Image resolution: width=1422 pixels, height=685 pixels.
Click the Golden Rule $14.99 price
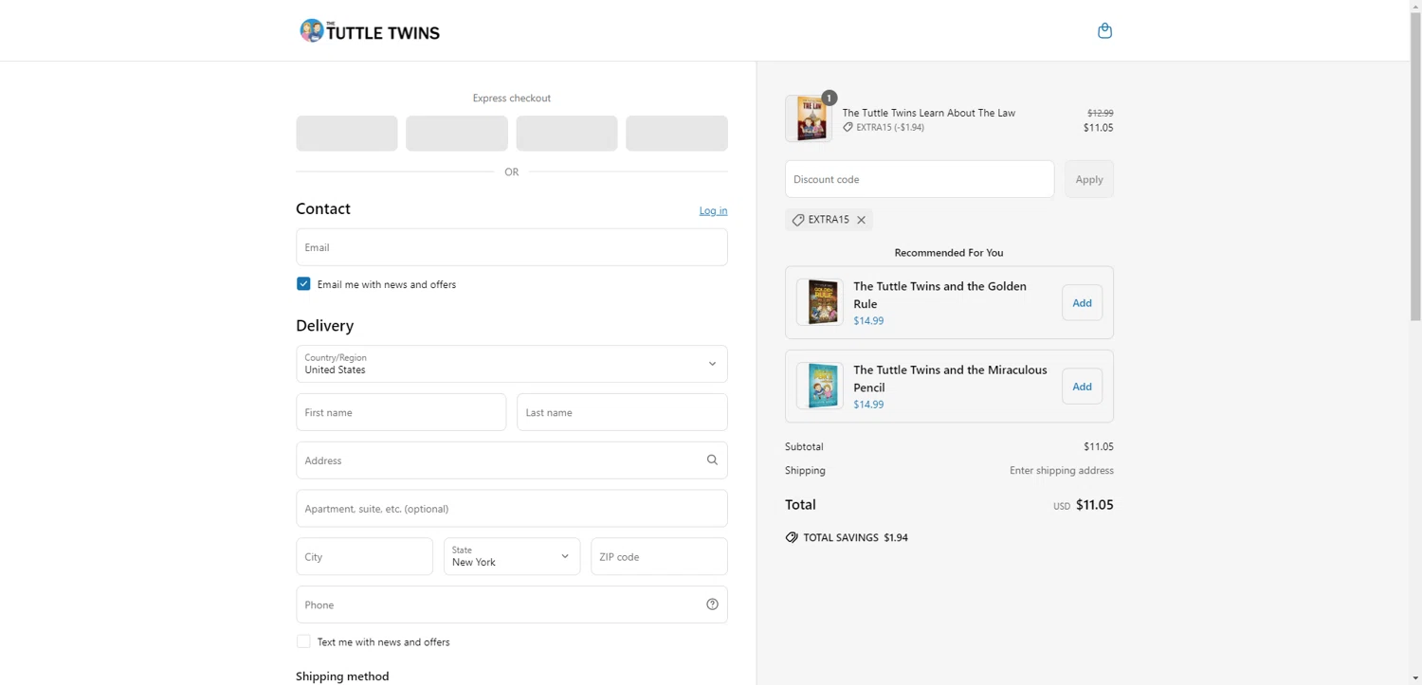[868, 321]
